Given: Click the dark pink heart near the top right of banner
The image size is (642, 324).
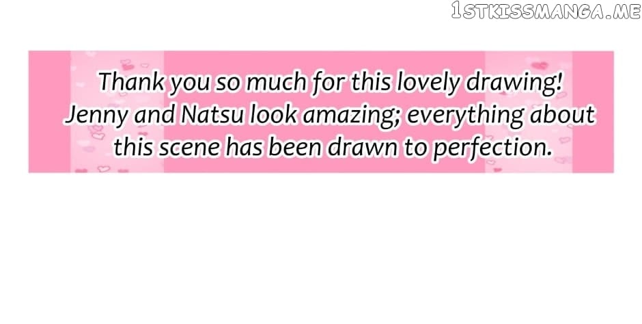Looking at the screenshot, I should tap(540, 66).
